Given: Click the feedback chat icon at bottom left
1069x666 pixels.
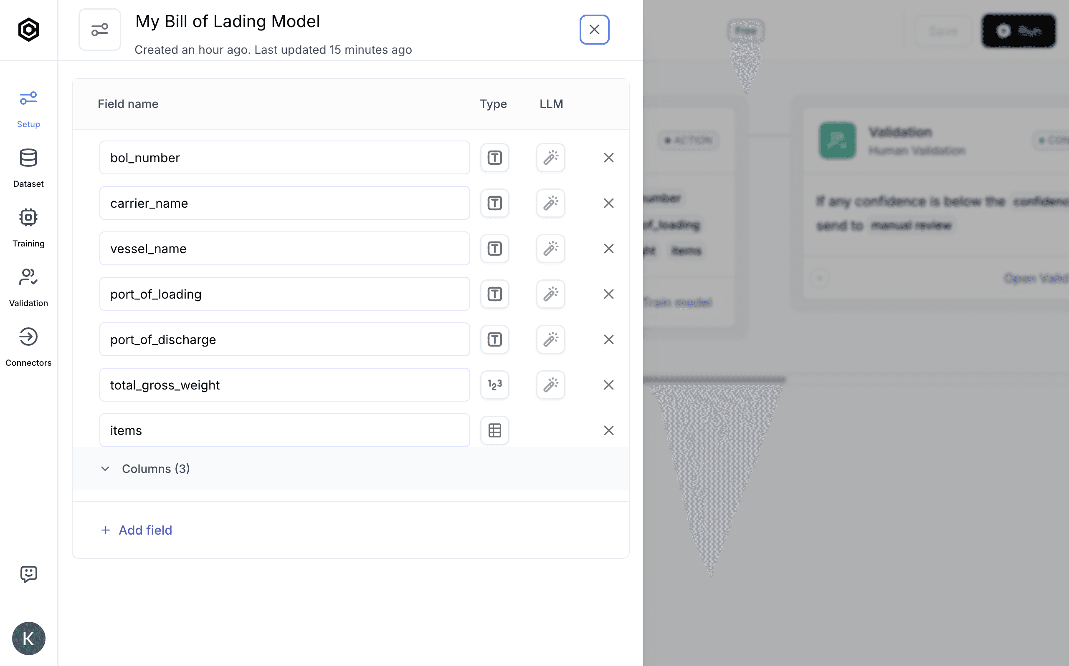Looking at the screenshot, I should pos(28,574).
